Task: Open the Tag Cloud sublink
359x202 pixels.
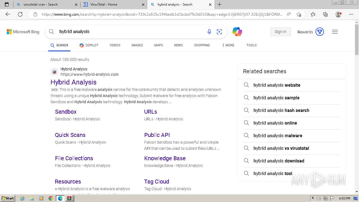Action: [x=157, y=182]
